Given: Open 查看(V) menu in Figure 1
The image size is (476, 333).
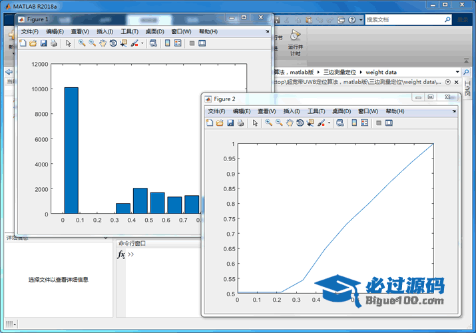Looking at the screenshot, I should point(80,31).
